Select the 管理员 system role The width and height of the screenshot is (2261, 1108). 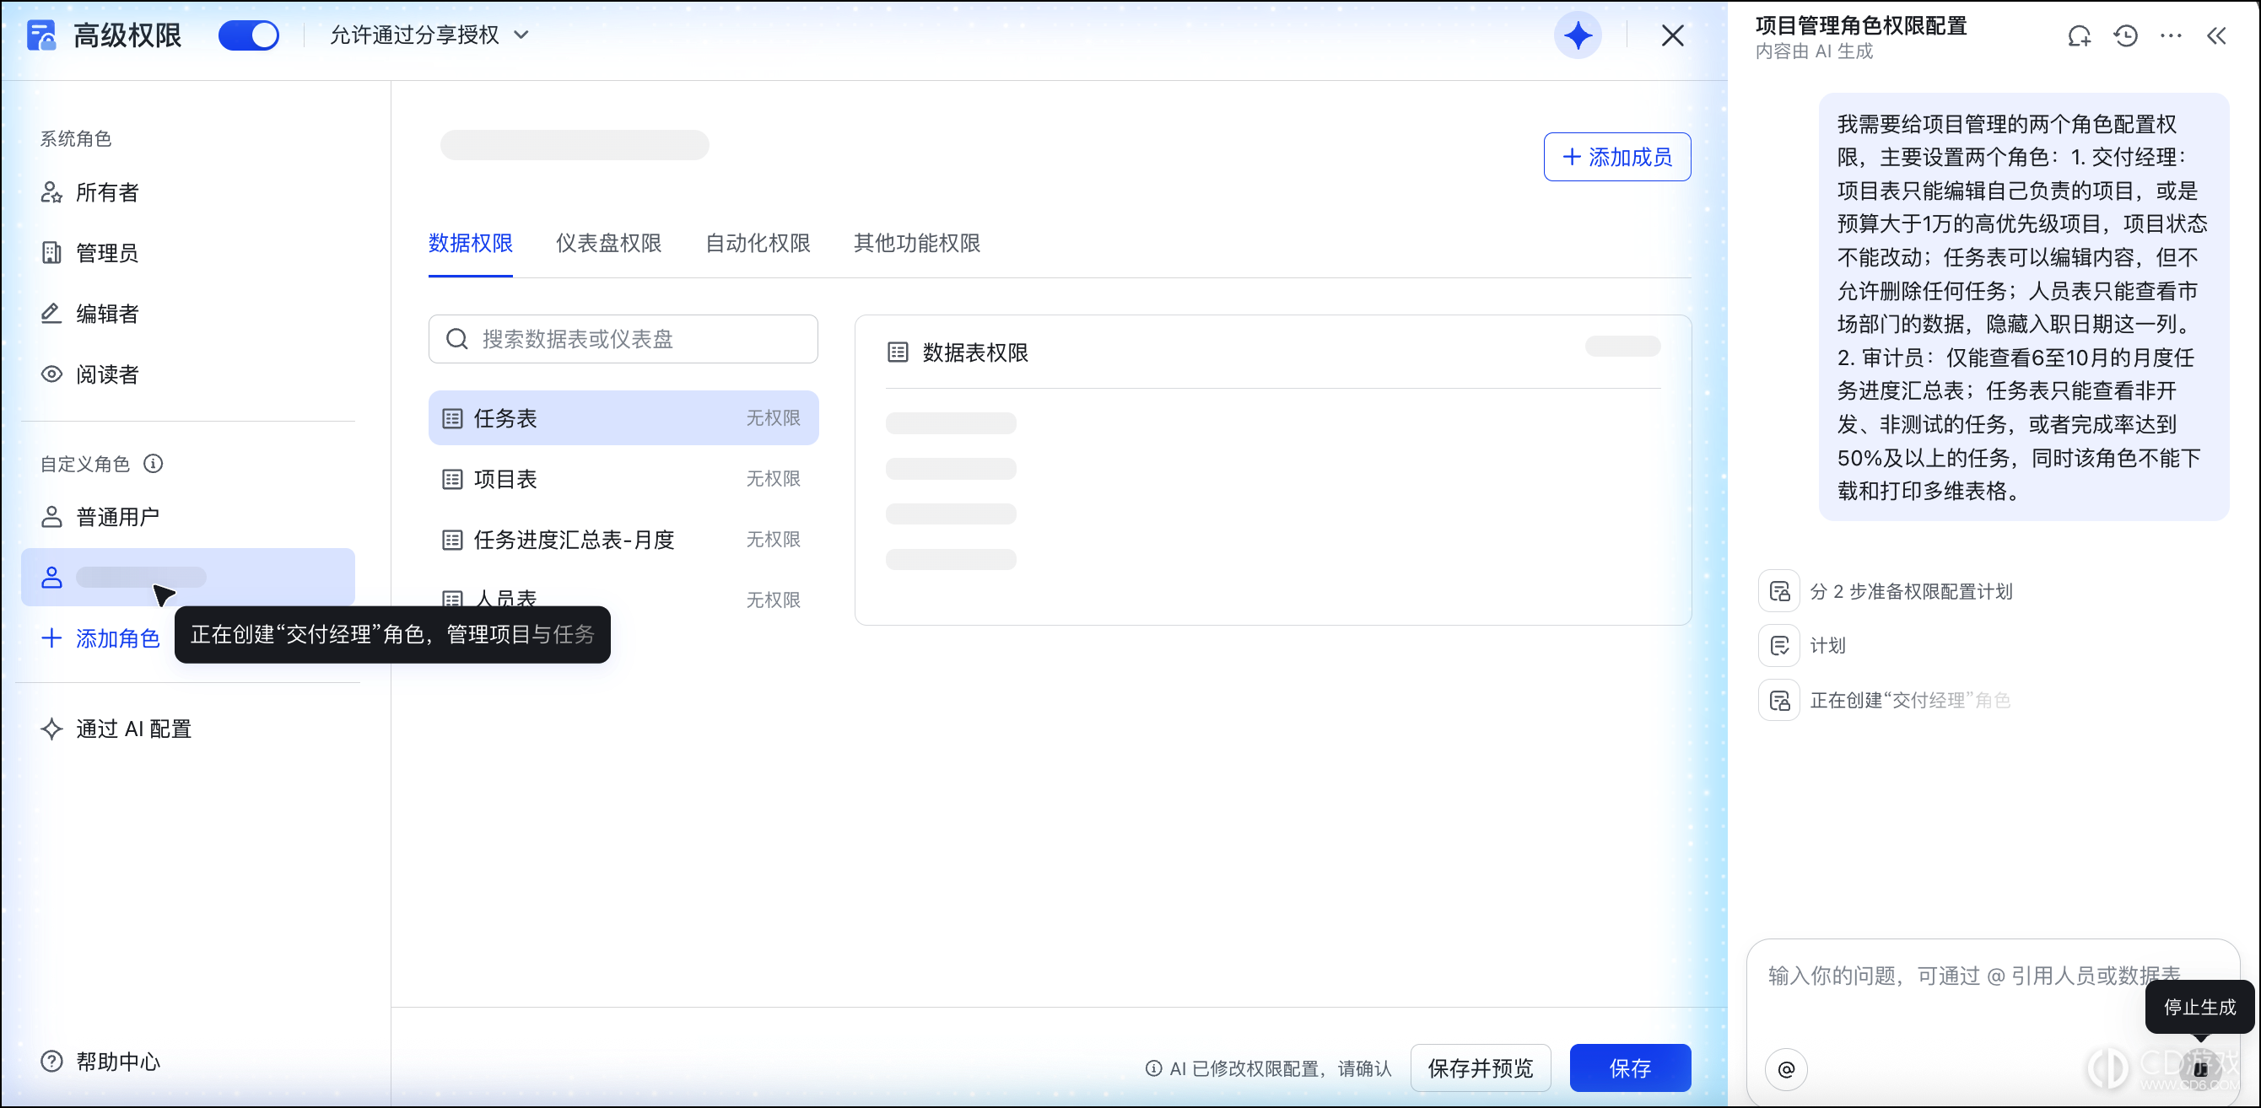pyautogui.click(x=188, y=253)
